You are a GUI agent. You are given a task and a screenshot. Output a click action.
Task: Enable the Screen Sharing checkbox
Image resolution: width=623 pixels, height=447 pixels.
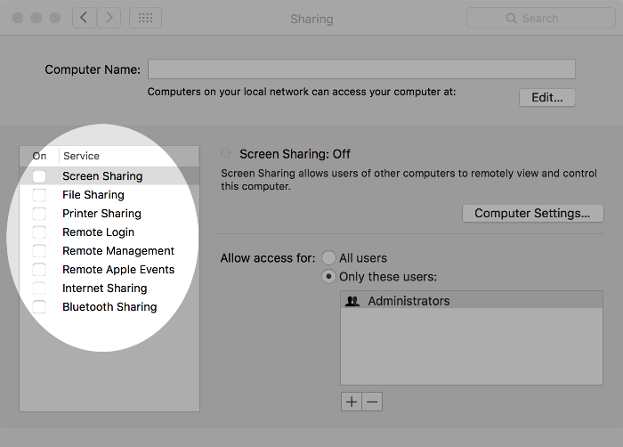click(39, 176)
